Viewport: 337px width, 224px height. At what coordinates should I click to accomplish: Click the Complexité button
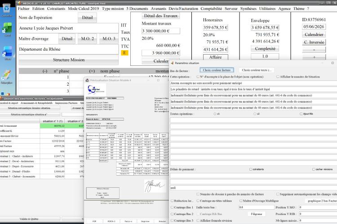pos(265,49)
